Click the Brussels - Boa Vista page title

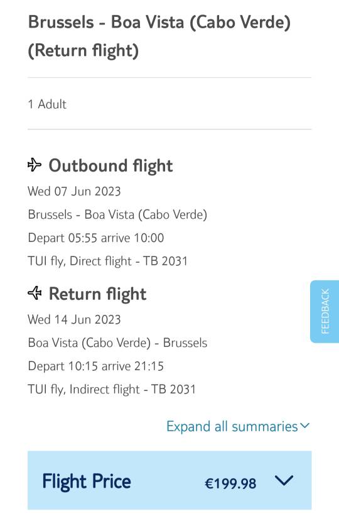coord(159,36)
